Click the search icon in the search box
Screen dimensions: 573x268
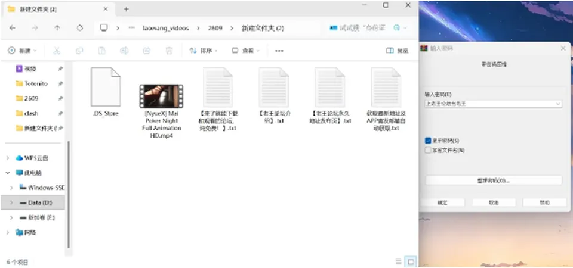[396, 28]
